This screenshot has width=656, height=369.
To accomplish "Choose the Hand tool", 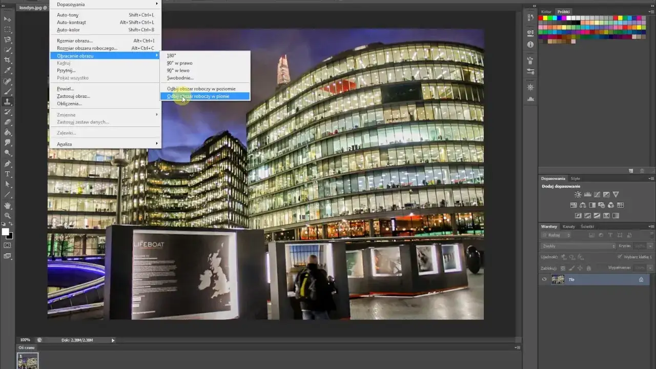I will (x=8, y=205).
